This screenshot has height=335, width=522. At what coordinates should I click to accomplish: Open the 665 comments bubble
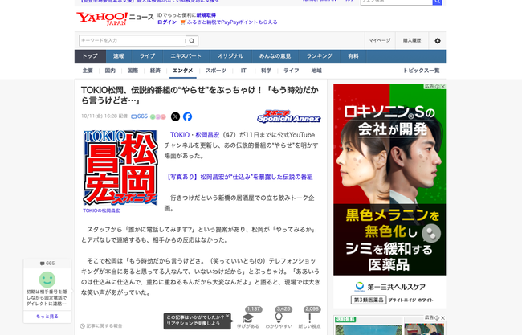(x=139, y=116)
